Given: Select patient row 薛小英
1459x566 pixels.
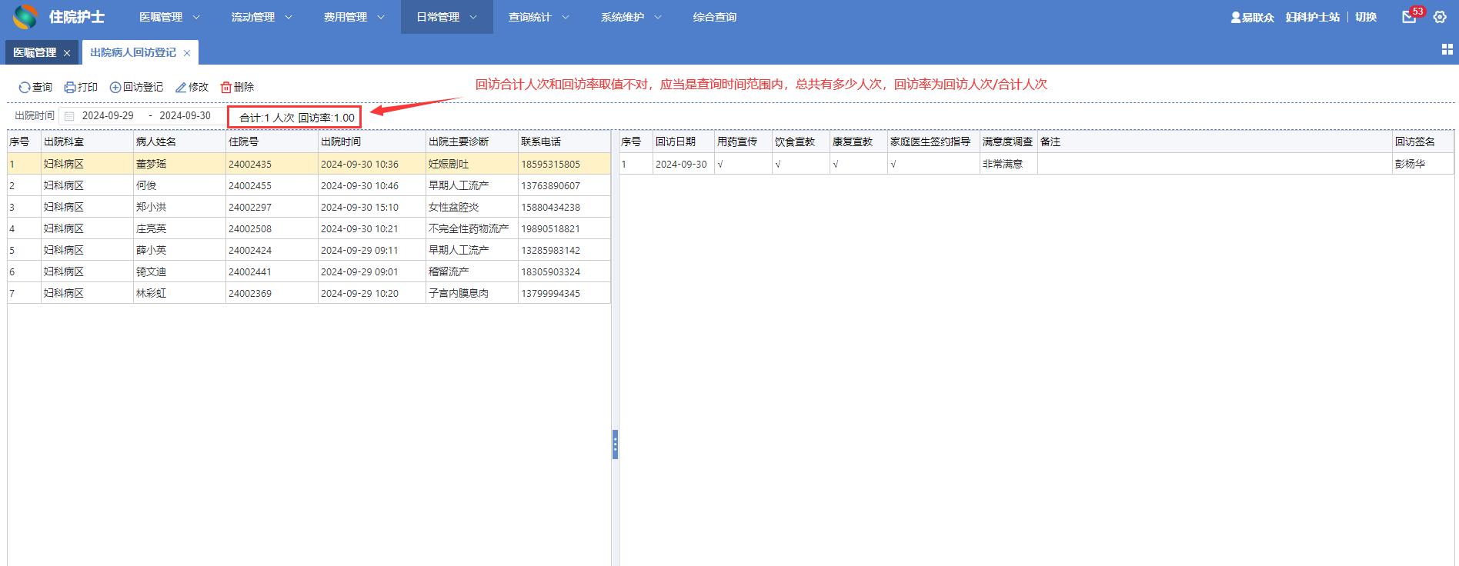Looking at the screenshot, I should 309,250.
